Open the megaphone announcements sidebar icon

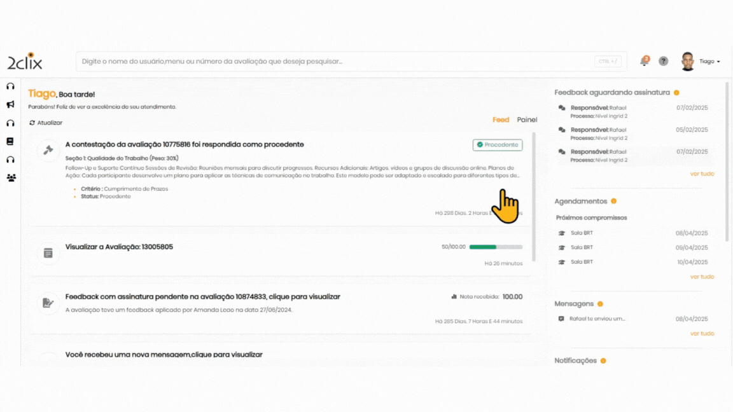coord(10,104)
